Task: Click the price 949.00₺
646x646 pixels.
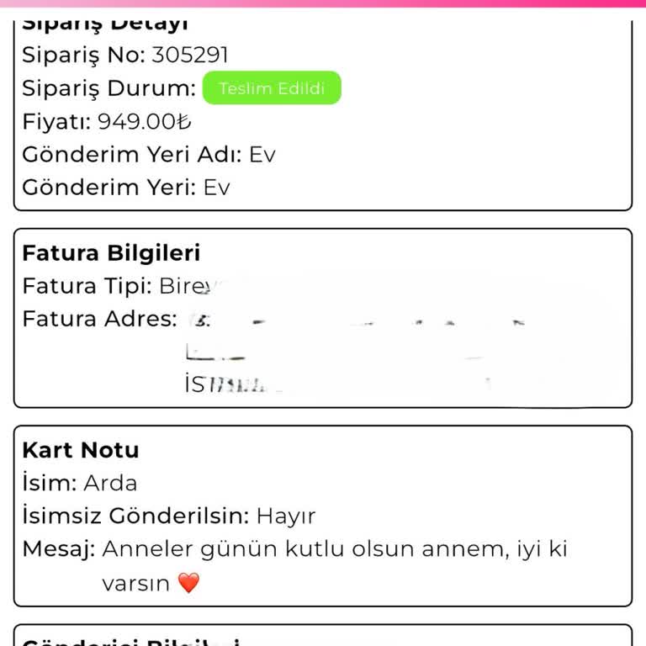Action: pyautogui.click(x=145, y=122)
